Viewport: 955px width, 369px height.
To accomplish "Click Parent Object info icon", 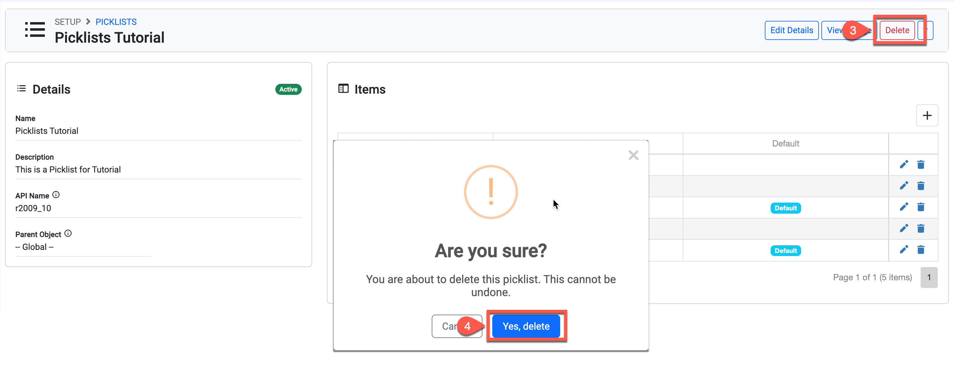I will (68, 233).
